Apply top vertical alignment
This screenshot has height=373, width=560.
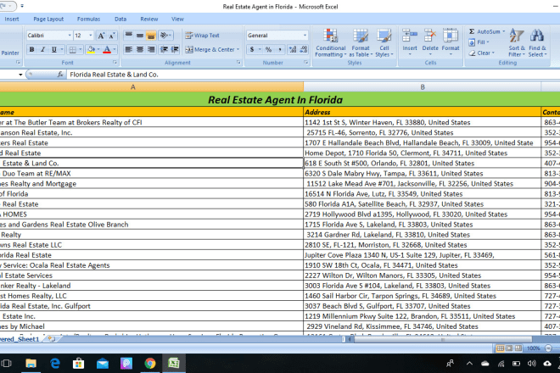coord(129,35)
